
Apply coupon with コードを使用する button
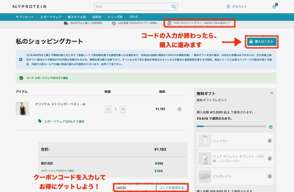click(x=172, y=188)
